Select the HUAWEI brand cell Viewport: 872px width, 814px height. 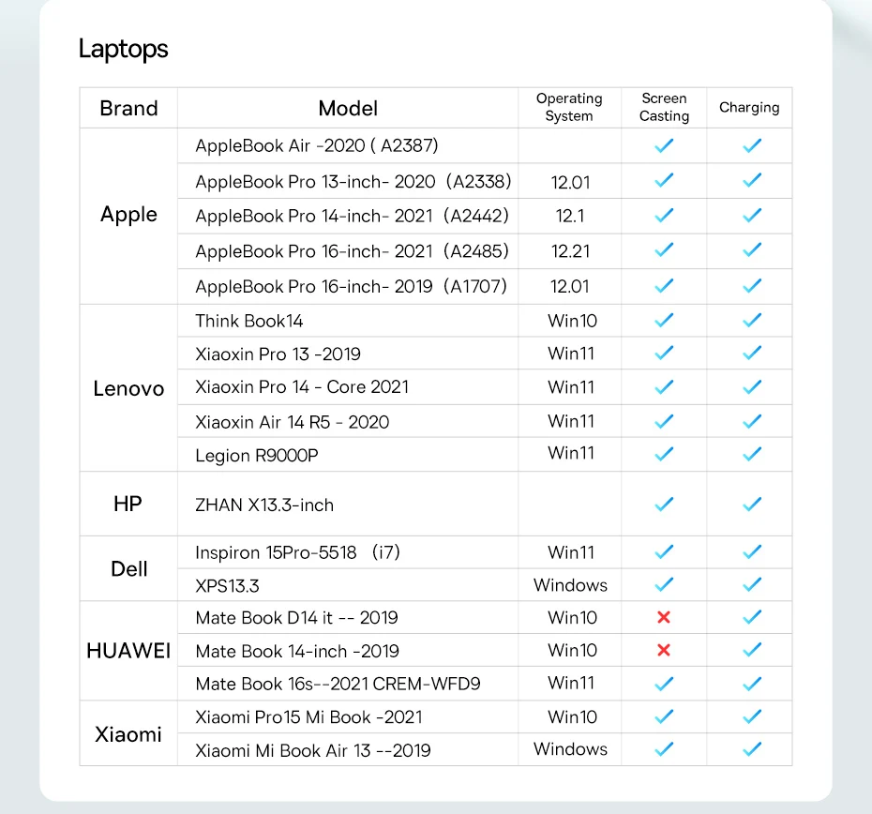coord(128,650)
